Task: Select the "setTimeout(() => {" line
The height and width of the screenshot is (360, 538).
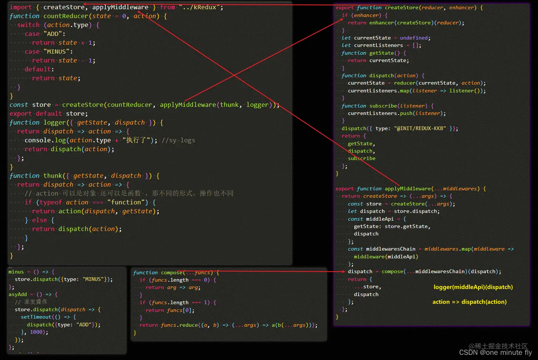Action: coord(48,317)
